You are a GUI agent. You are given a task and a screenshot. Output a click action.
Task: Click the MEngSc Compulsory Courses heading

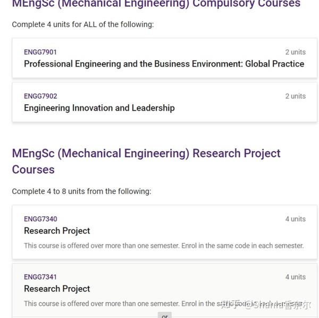click(x=156, y=4)
